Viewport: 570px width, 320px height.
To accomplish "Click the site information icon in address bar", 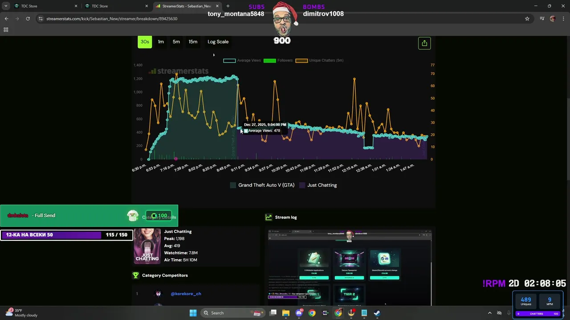I will tap(41, 19).
